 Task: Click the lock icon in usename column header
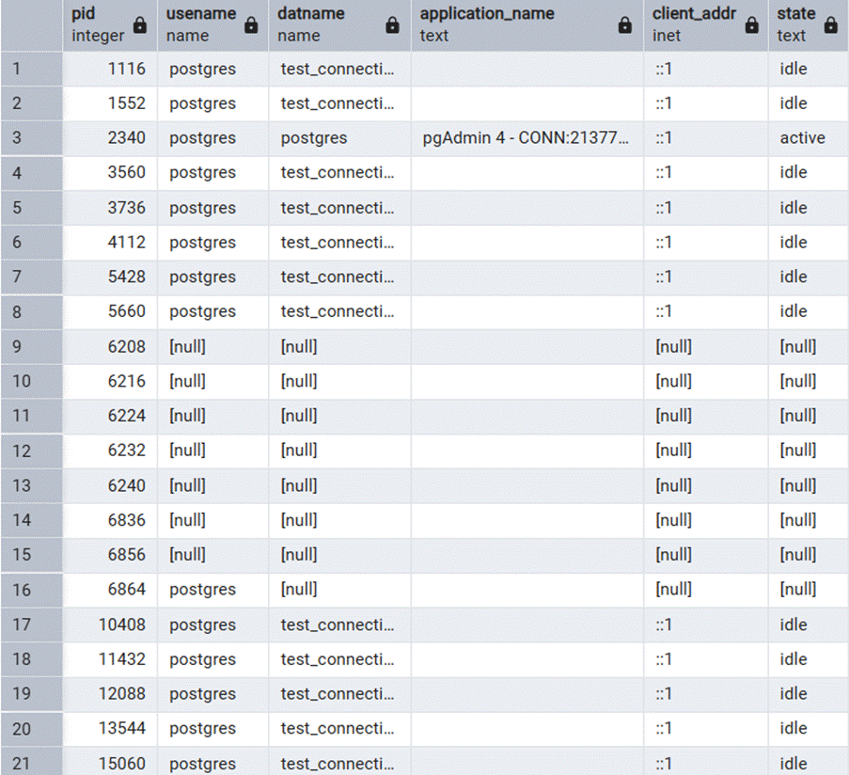tap(251, 24)
